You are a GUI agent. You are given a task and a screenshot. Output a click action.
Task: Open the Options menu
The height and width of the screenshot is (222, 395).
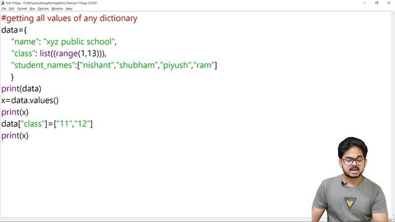point(43,9)
